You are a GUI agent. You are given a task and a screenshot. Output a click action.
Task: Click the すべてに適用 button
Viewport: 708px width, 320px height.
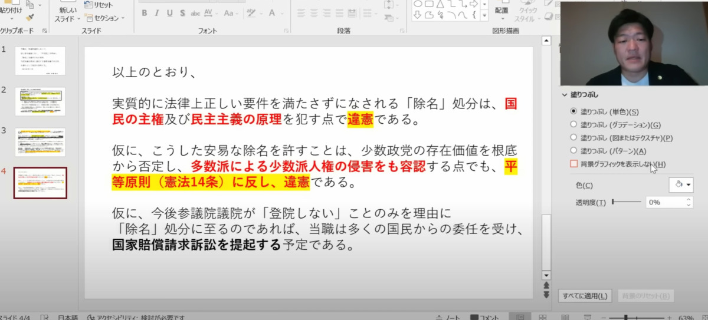point(585,296)
